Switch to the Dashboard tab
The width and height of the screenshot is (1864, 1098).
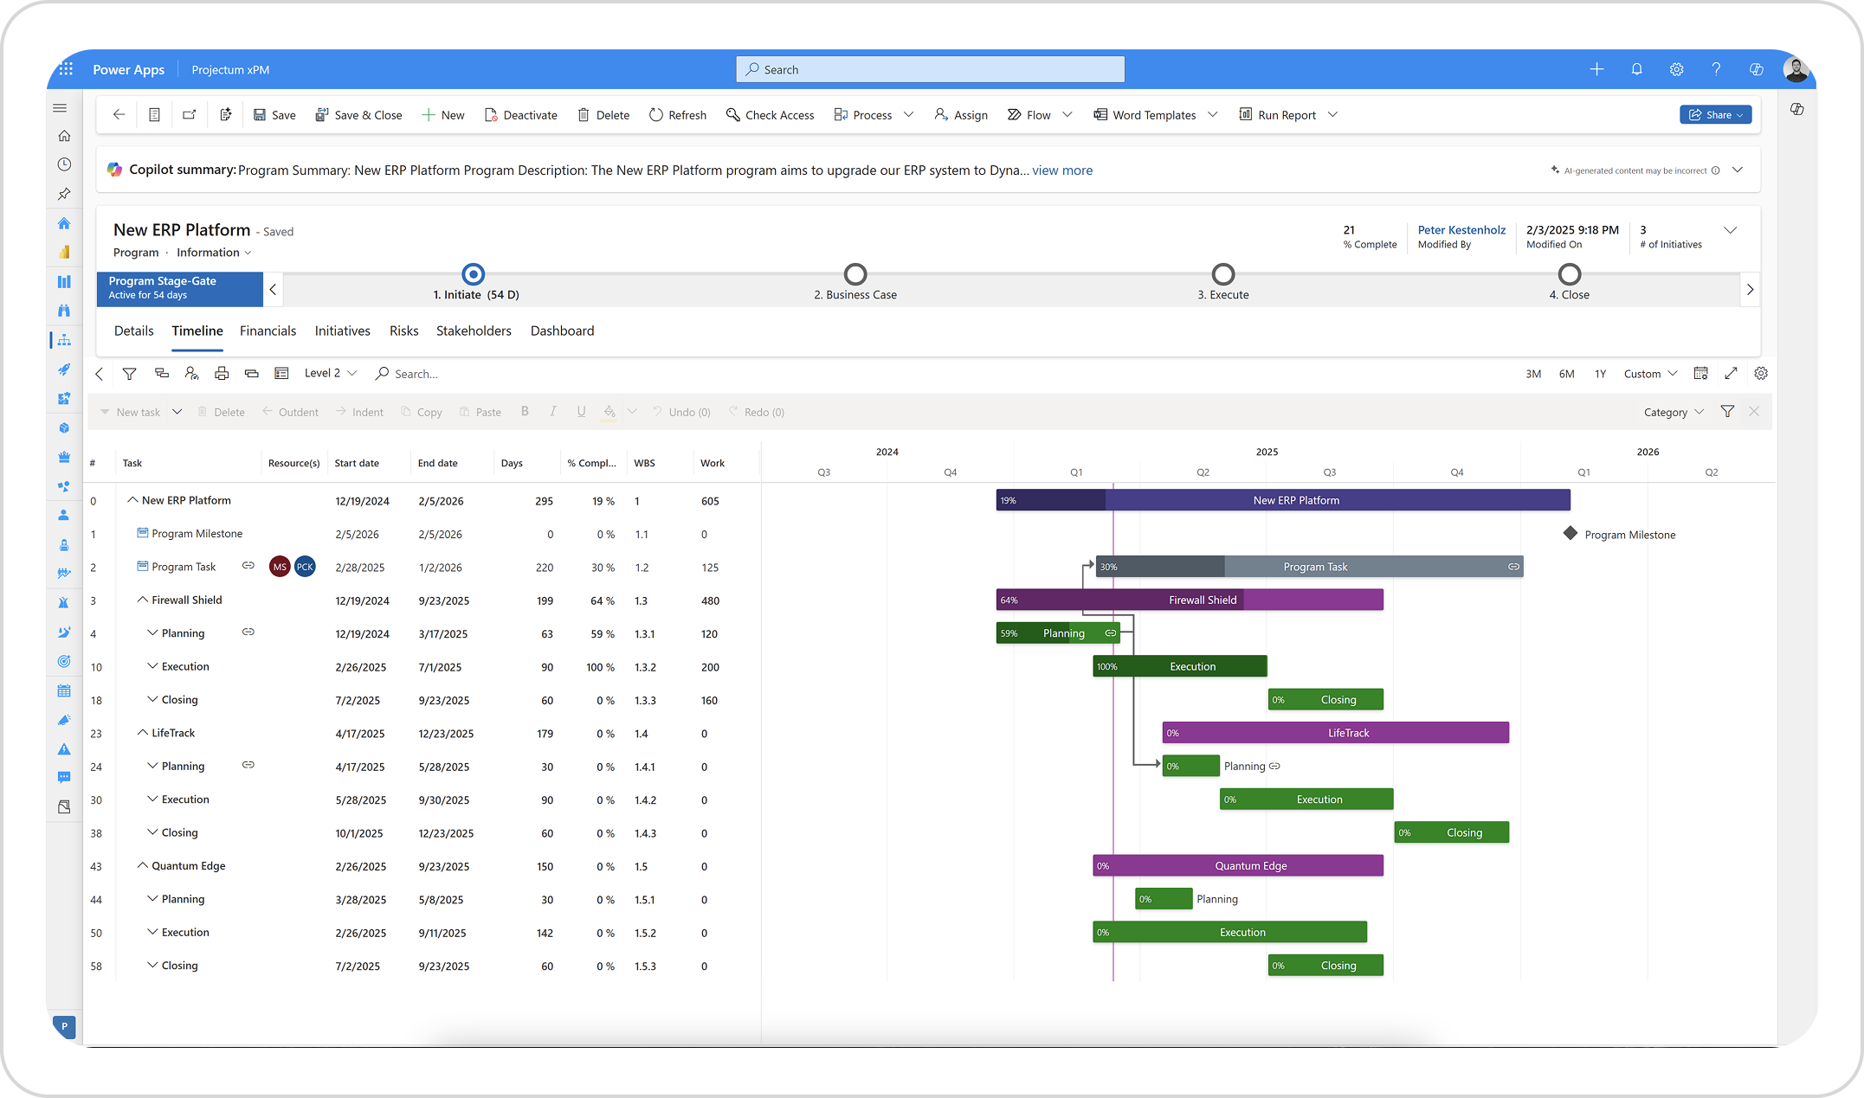point(562,331)
